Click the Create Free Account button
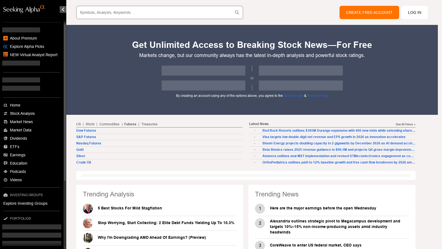This screenshot has width=442, height=249. click(369, 12)
